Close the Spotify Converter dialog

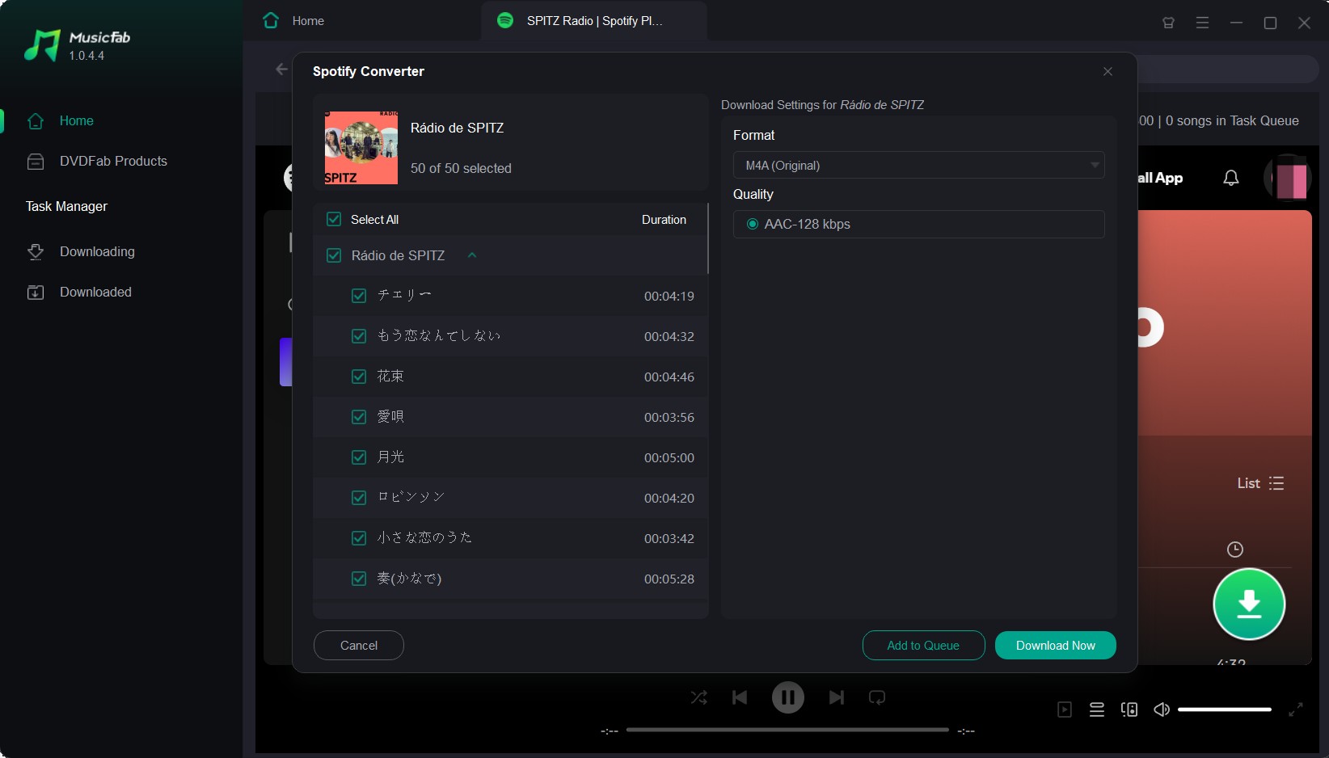1107,71
